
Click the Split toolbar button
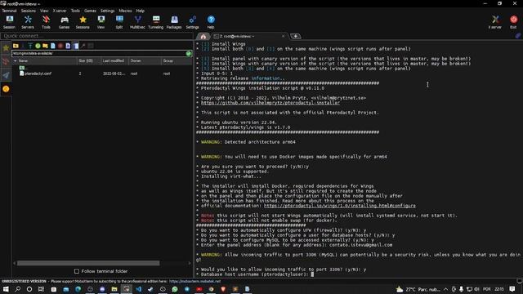click(119, 22)
